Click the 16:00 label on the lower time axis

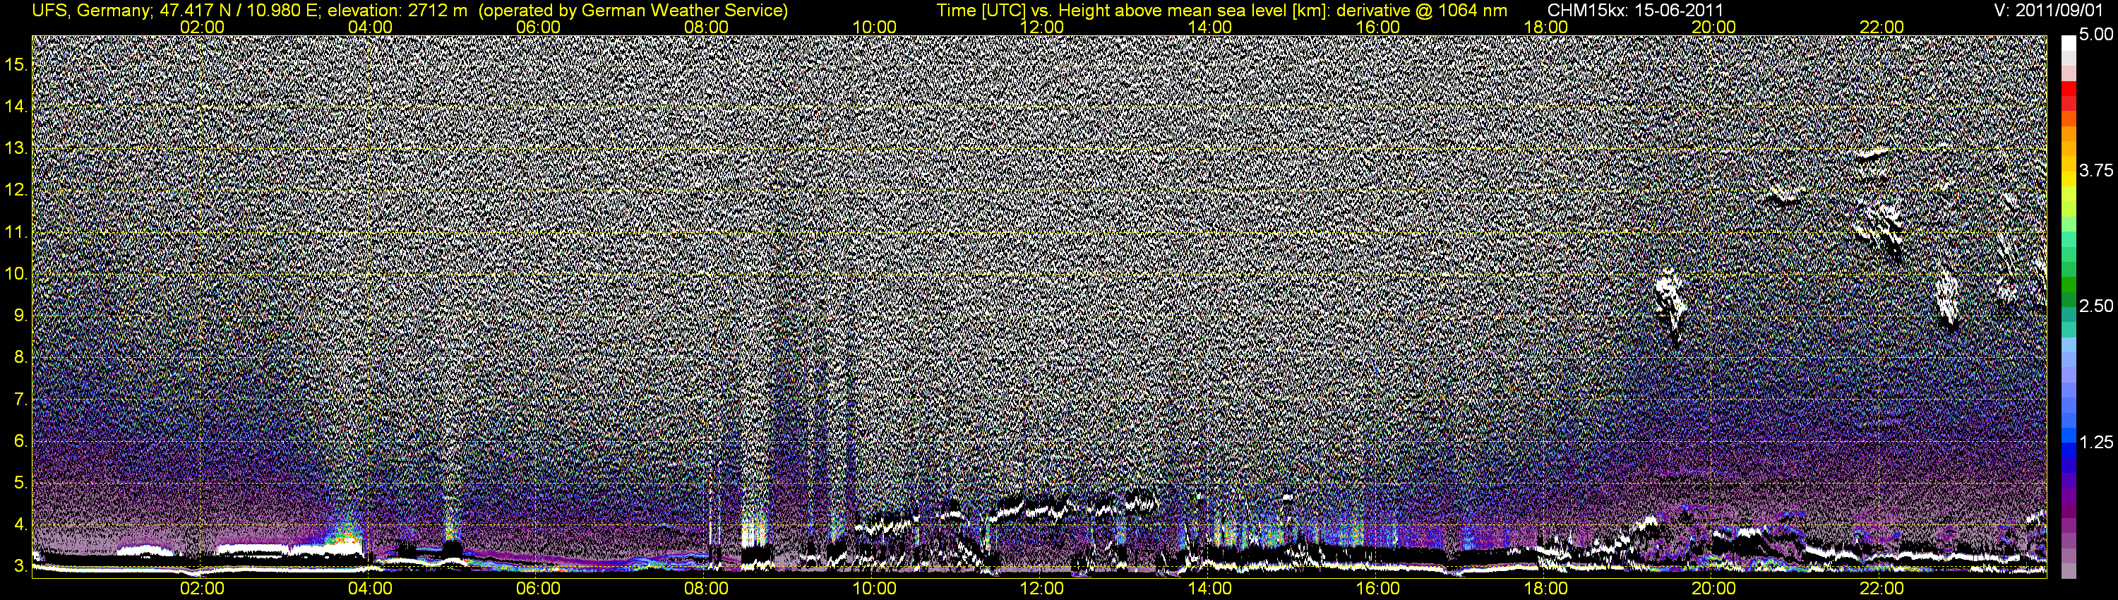1378,589
